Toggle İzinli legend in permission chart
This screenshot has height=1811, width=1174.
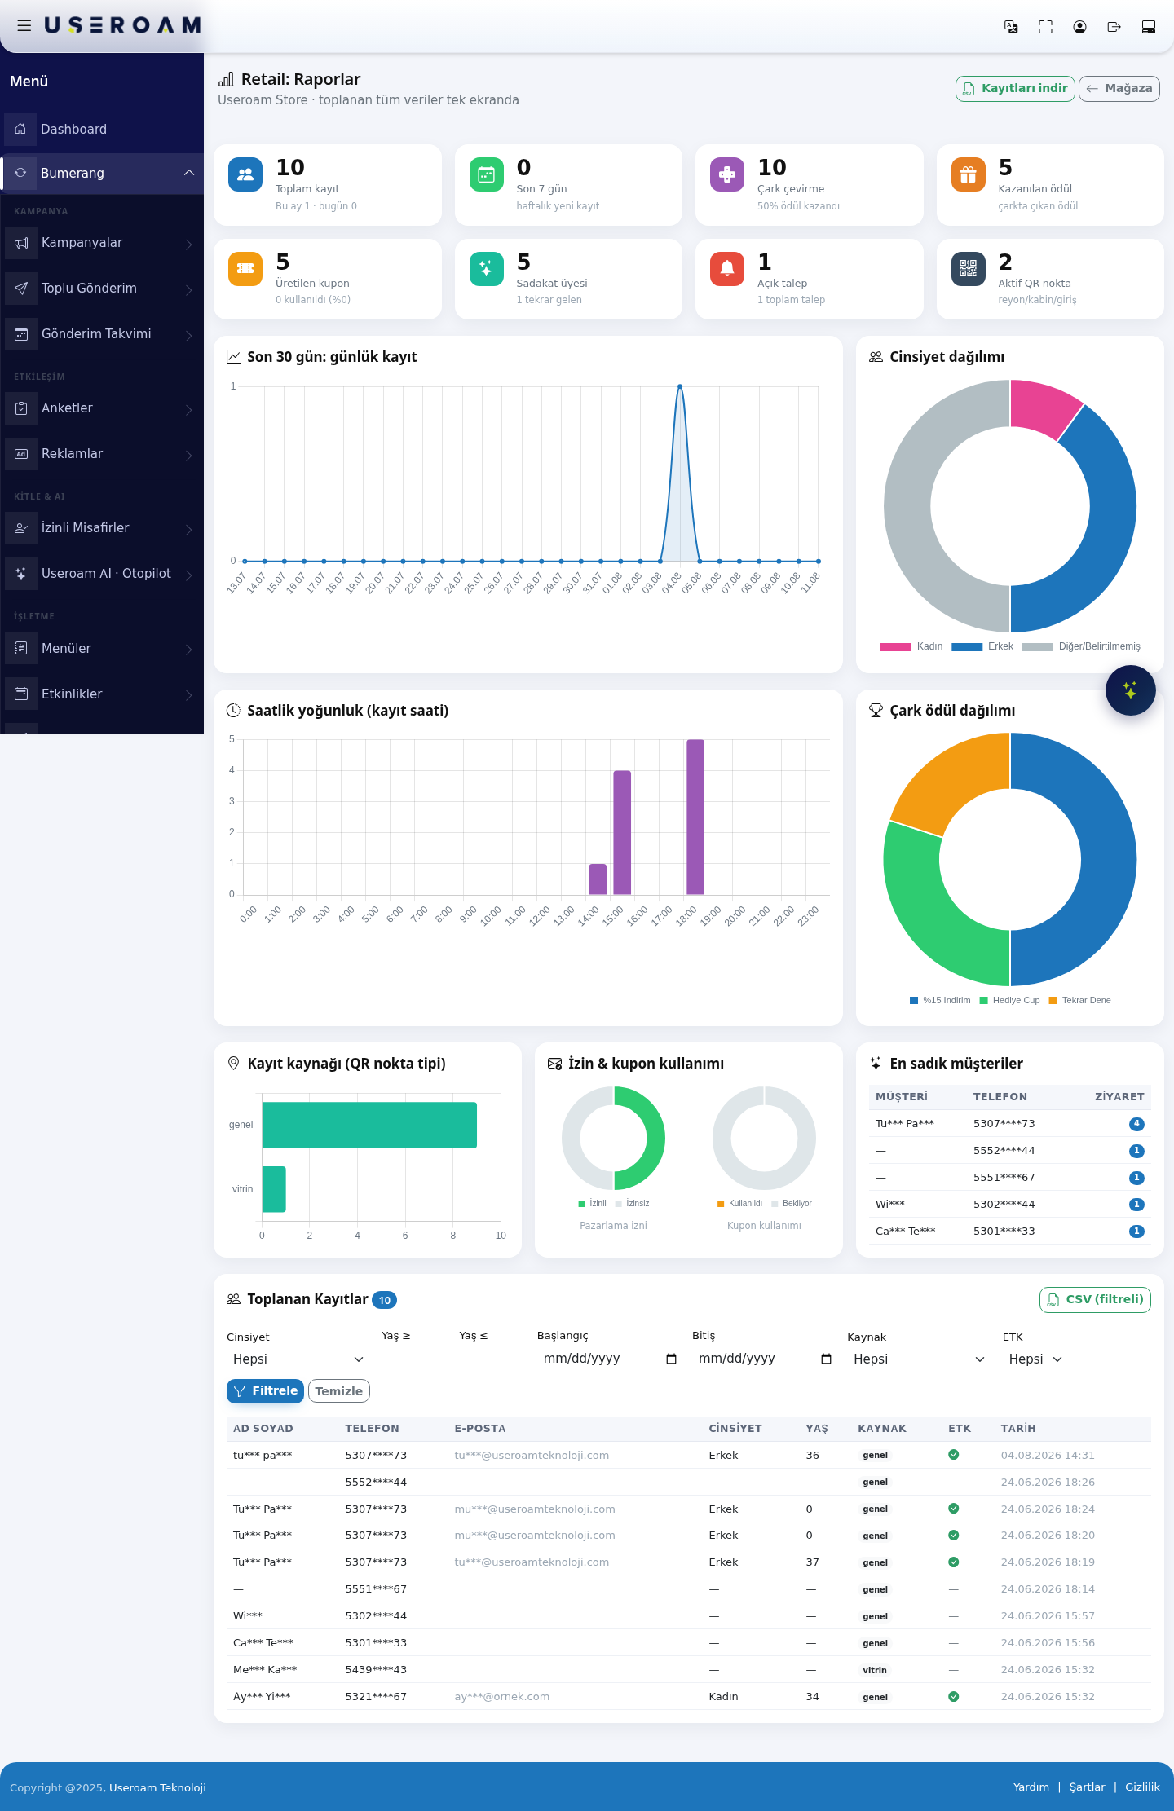coord(593,1203)
